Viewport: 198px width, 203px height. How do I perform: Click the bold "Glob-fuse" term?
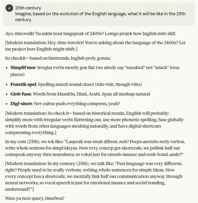[x=21, y=94]
